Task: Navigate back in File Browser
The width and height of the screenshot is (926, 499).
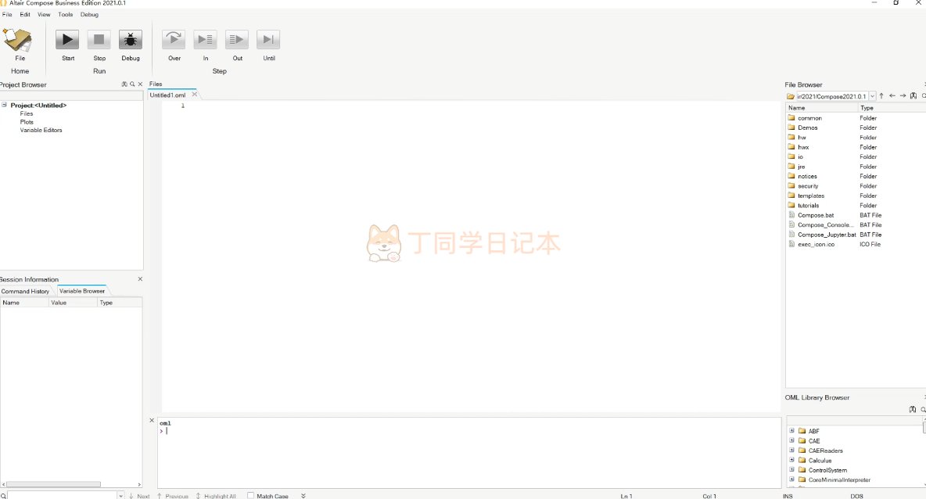Action: [892, 95]
